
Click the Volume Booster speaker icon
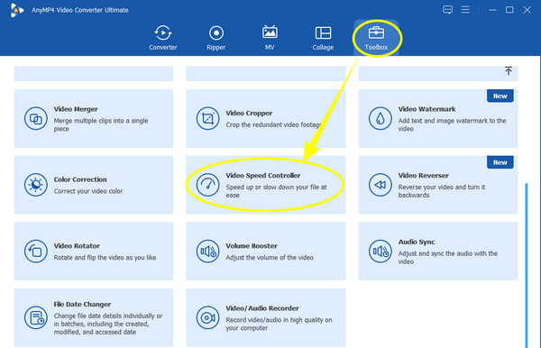pos(207,252)
